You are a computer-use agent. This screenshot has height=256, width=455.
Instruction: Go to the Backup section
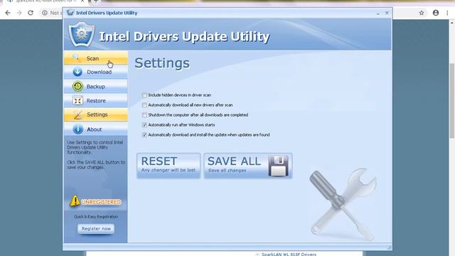[96, 86]
